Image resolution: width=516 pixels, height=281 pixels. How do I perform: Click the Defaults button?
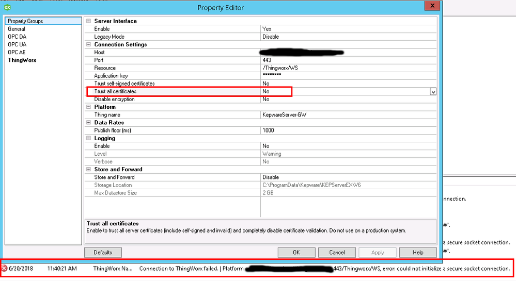click(103, 253)
